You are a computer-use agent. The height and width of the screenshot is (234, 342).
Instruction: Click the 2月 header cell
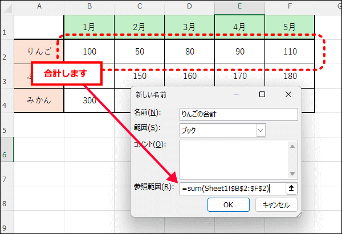coord(140,27)
